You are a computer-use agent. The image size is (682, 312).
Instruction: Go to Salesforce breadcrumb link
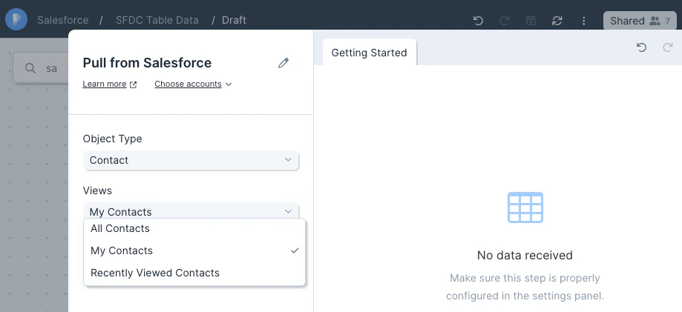point(62,20)
